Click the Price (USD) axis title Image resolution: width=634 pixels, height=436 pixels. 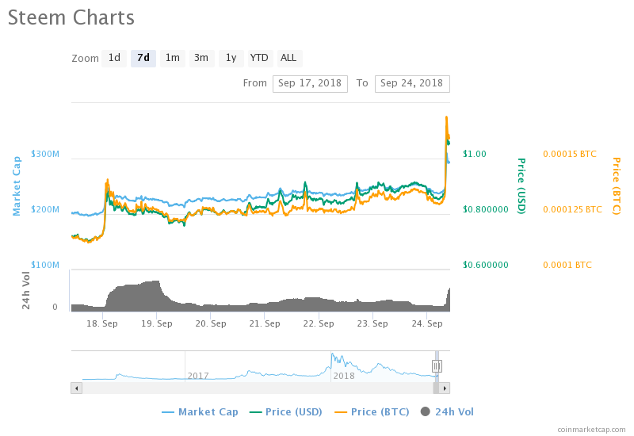pos(521,186)
